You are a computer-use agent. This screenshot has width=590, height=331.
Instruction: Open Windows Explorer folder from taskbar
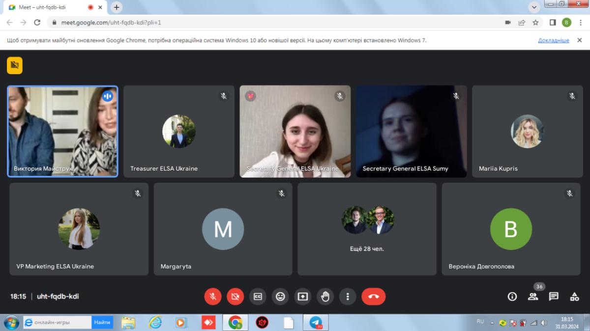pyautogui.click(x=128, y=323)
